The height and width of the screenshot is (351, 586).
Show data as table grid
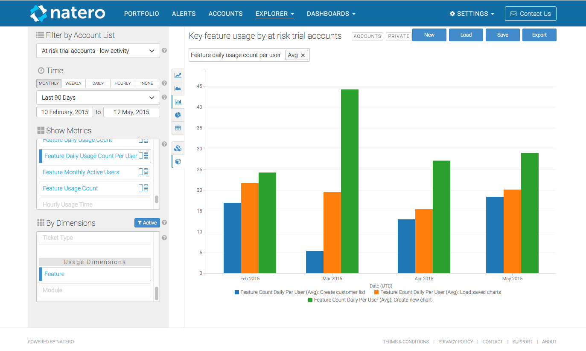(x=178, y=128)
